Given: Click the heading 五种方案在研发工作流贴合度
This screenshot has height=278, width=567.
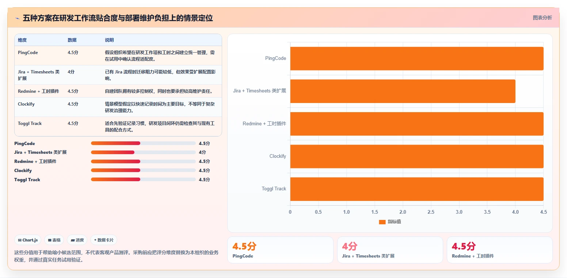Looking at the screenshot, I should pos(118,18).
